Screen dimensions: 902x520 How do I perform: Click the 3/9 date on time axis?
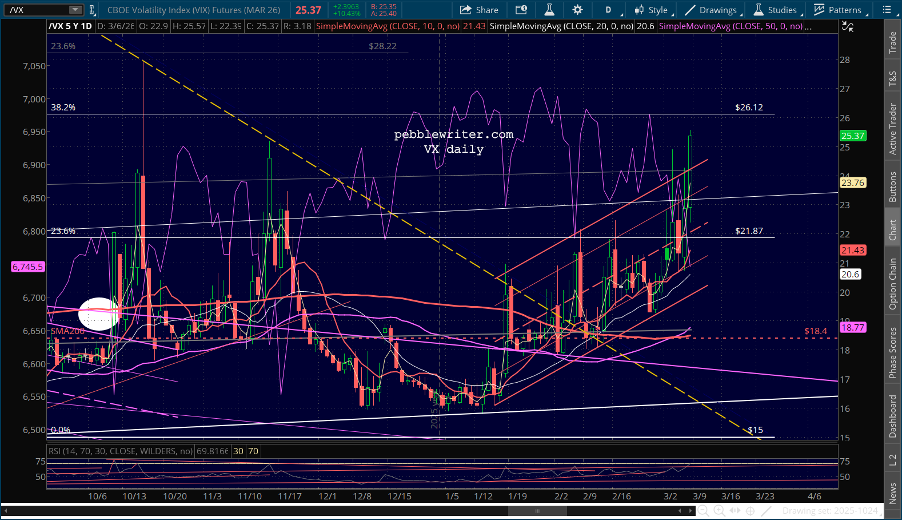coord(699,497)
